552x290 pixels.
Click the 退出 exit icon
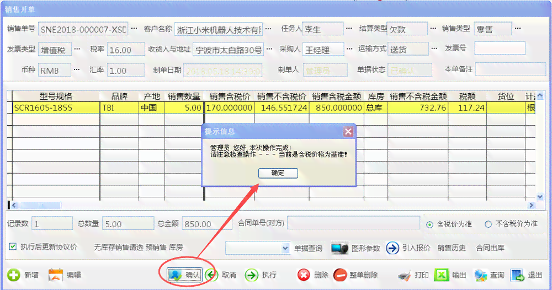518,275
